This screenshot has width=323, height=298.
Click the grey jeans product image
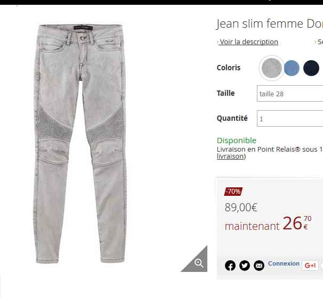(x=80, y=144)
